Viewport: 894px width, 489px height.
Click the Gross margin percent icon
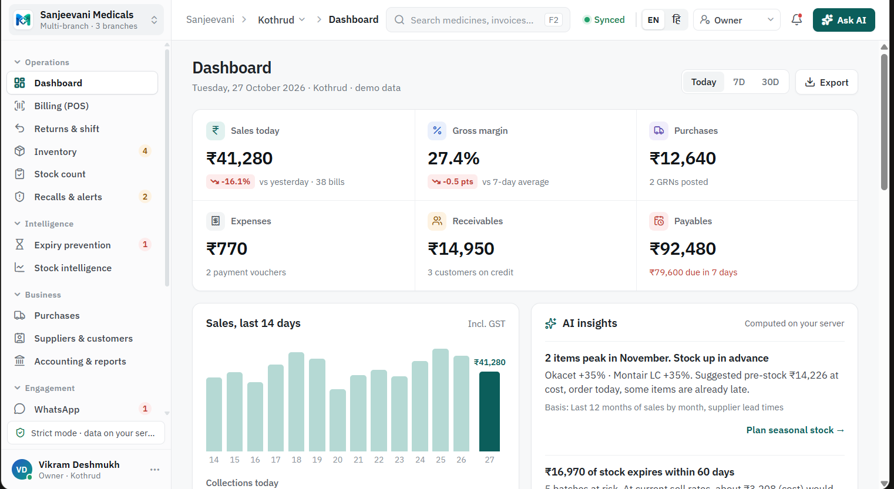tap(437, 130)
